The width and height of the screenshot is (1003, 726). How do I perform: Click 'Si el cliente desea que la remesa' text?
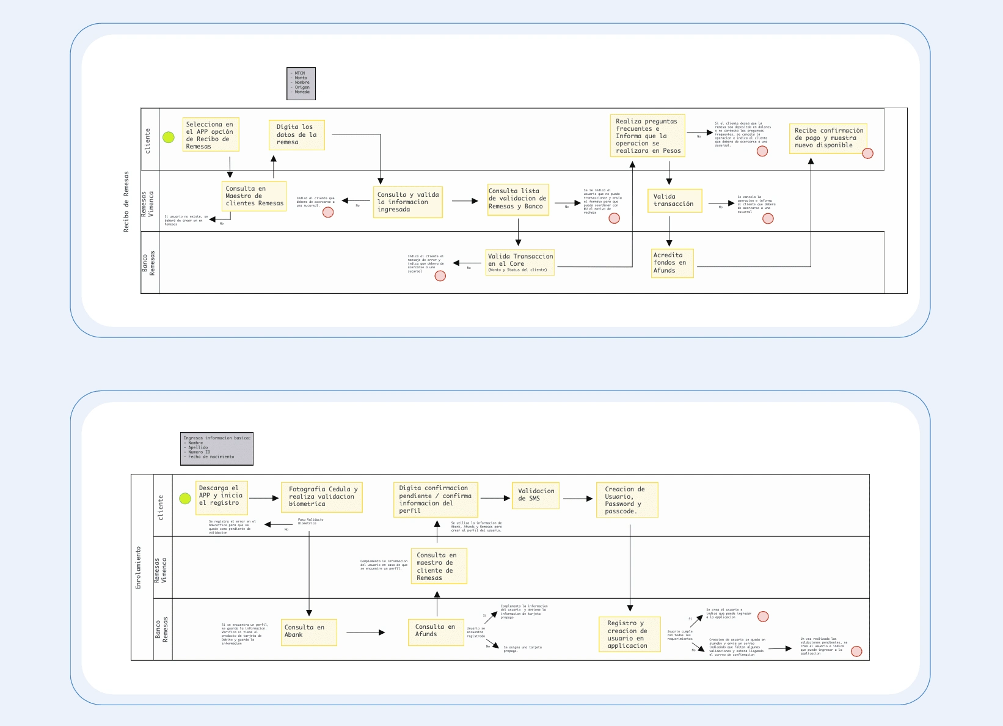coord(743,134)
